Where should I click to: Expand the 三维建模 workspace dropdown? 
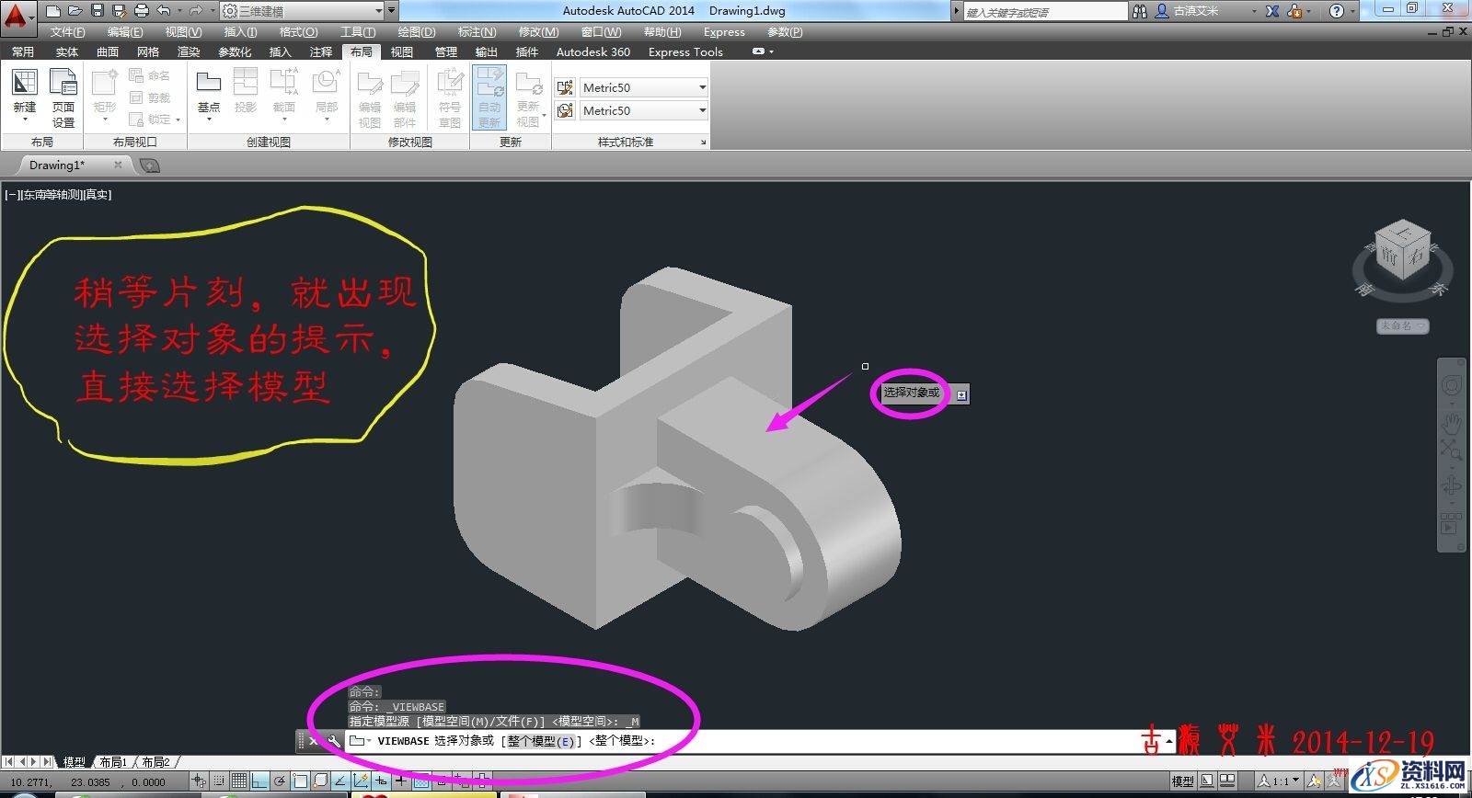click(x=379, y=11)
